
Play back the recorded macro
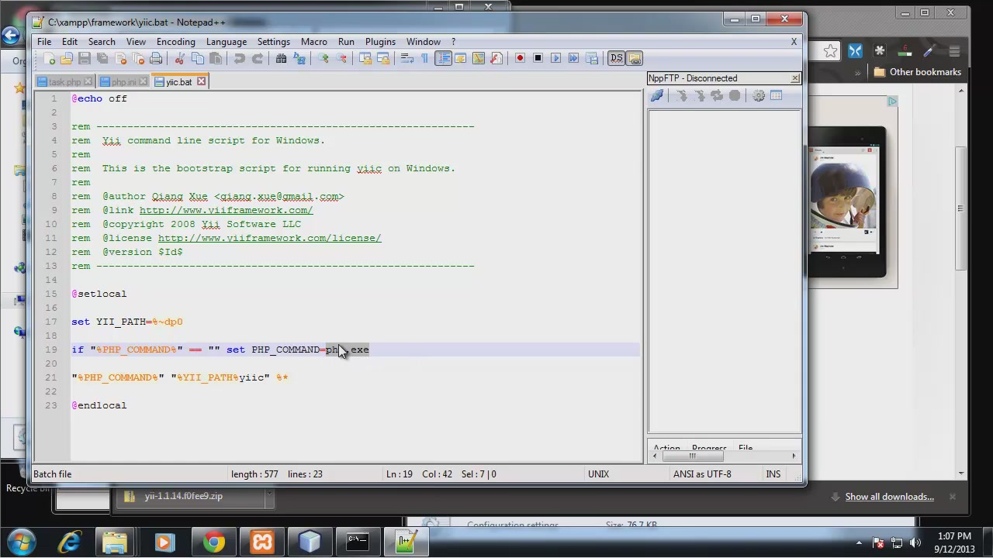pos(555,59)
